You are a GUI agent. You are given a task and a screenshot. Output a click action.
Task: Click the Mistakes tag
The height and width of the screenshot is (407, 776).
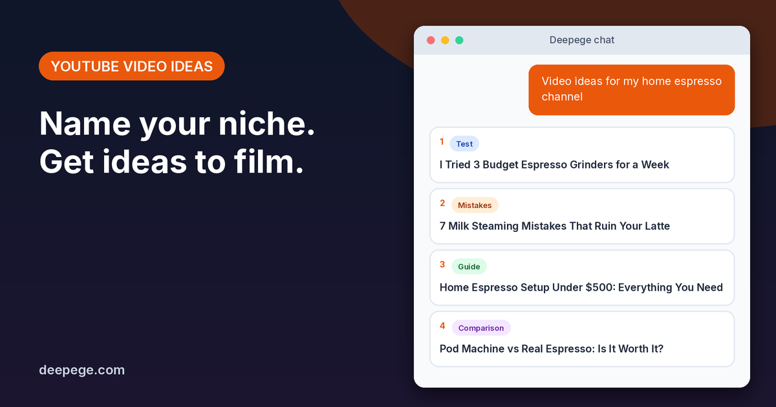tap(475, 205)
